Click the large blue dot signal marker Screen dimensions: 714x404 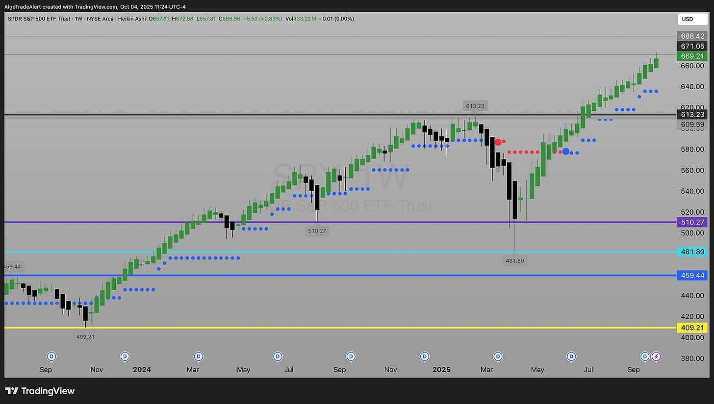[566, 151]
